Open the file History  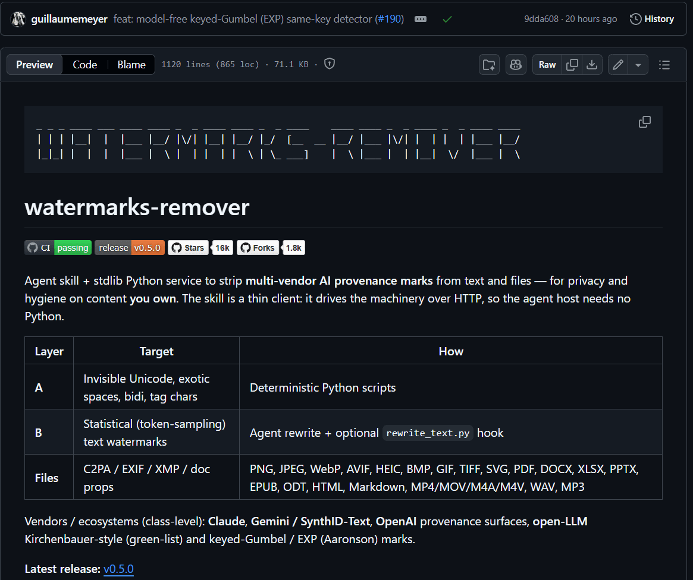[x=652, y=19]
